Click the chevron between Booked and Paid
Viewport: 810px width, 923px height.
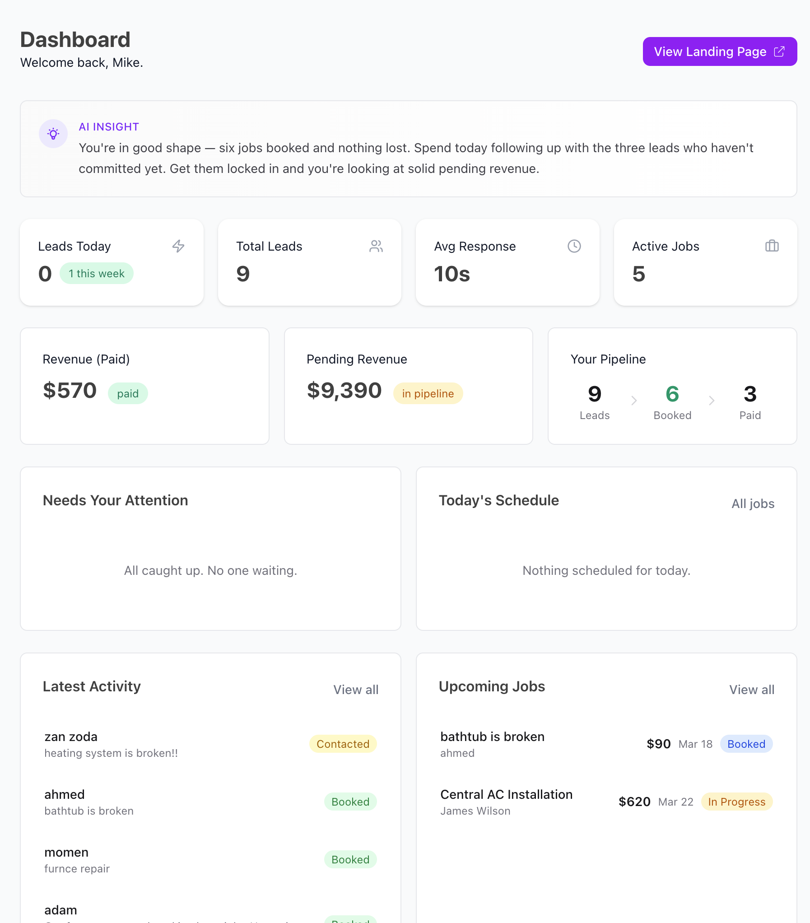[x=712, y=401]
